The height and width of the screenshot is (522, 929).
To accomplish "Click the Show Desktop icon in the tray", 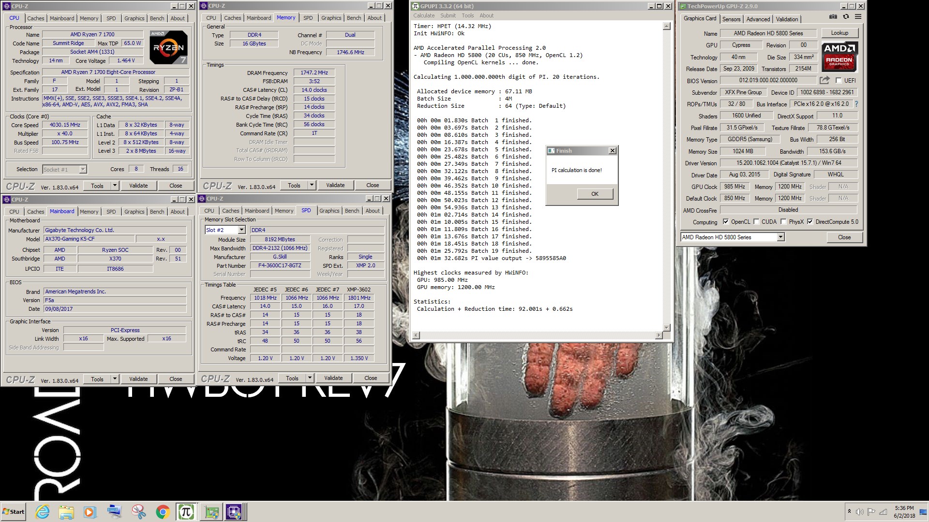I will click(923, 512).
